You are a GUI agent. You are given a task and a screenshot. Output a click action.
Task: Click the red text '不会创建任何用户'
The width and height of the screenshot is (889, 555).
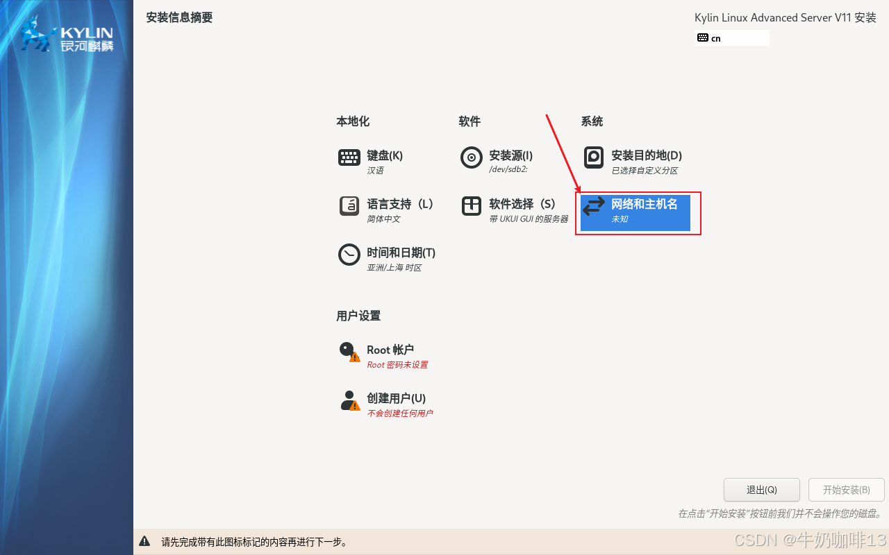(x=400, y=413)
